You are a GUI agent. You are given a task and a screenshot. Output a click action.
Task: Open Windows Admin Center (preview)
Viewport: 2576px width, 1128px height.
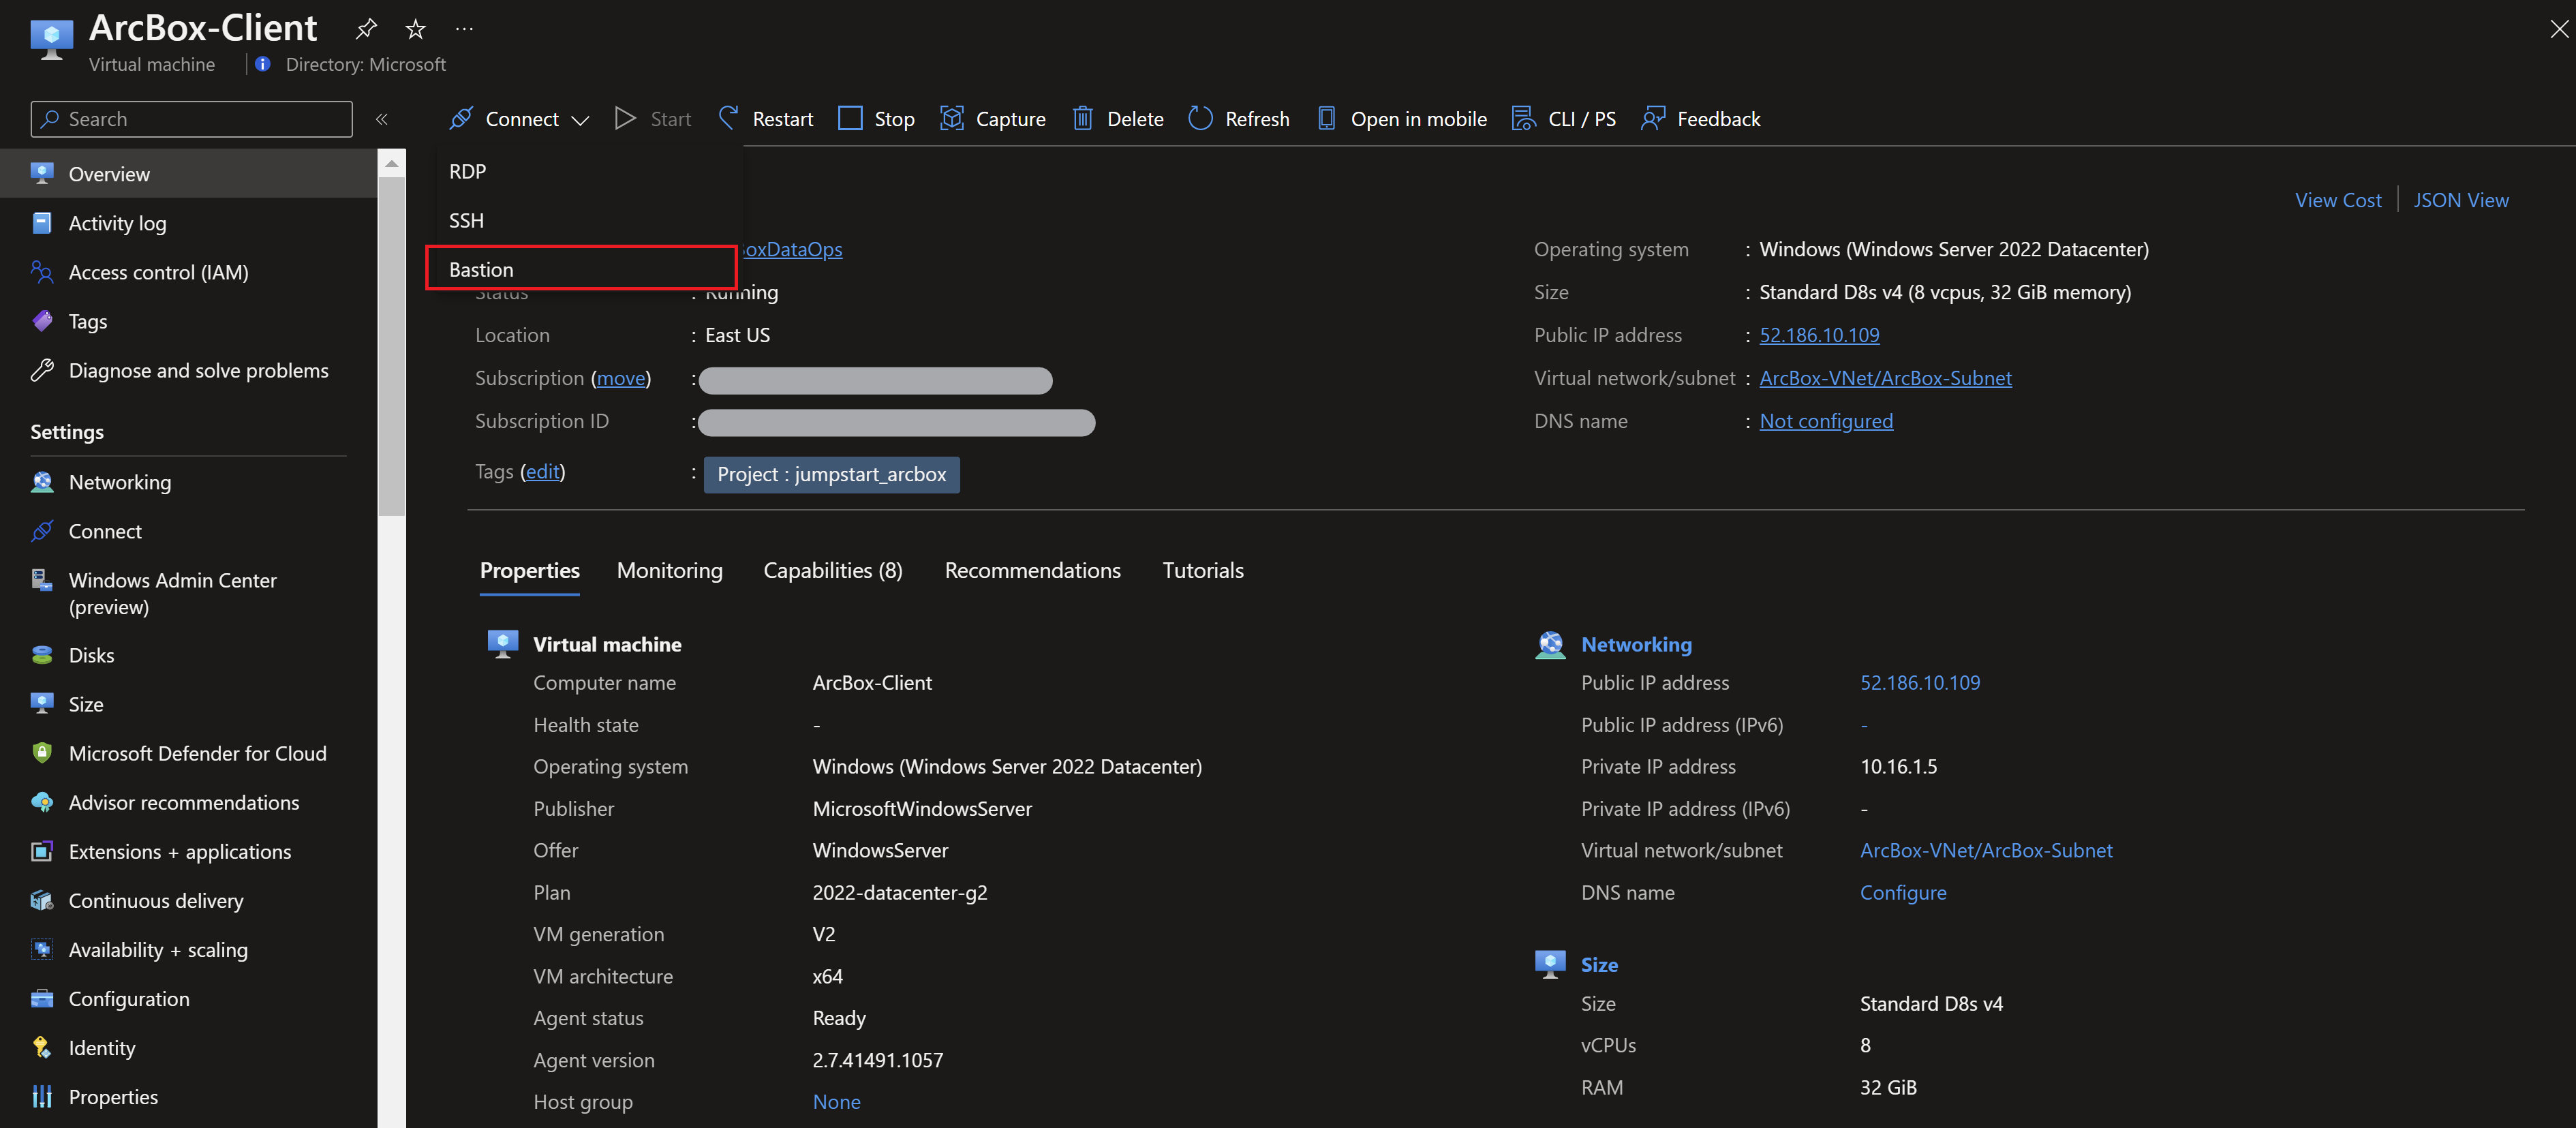189,593
